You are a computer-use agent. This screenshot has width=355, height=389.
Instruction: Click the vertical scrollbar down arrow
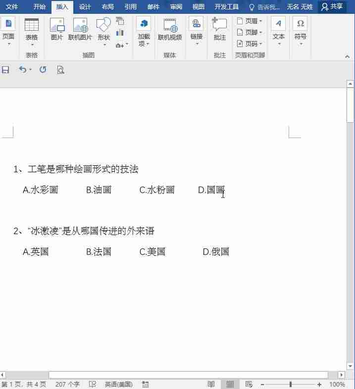350,366
